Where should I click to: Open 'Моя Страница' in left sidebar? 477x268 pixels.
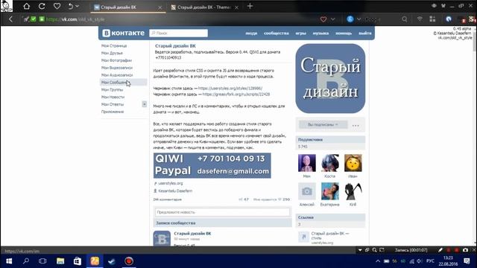point(114,45)
